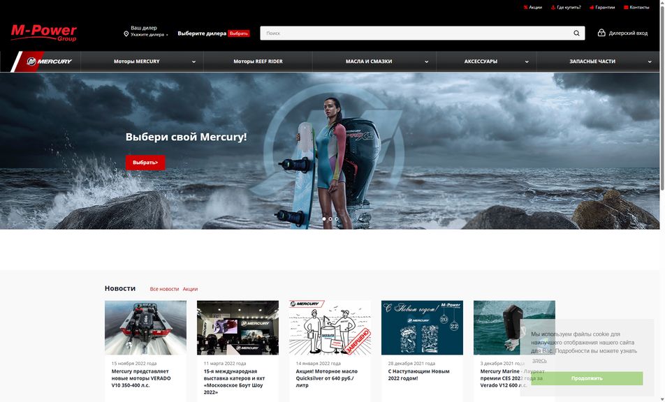The width and height of the screenshot is (665, 402).
Task: Click the Где купить download icon
Action: point(553,7)
